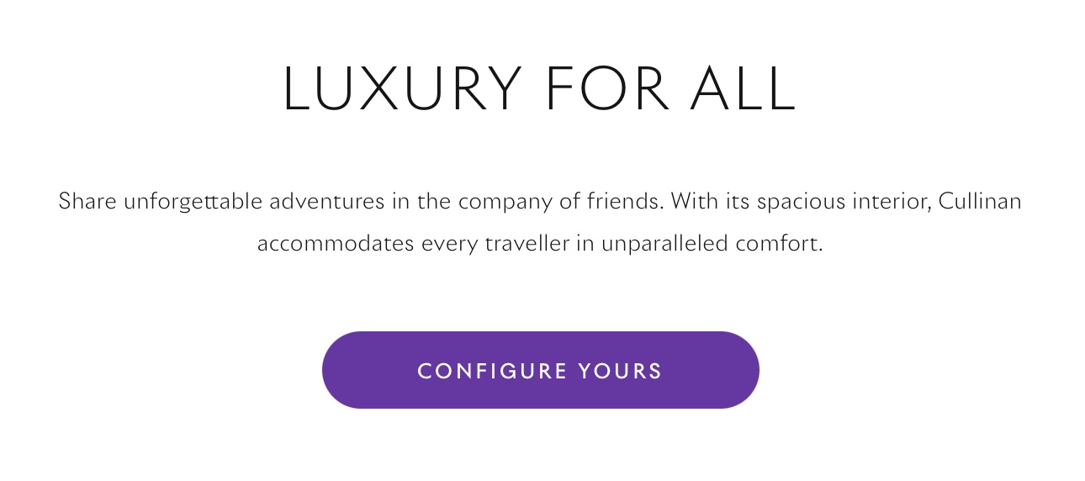Screen dimensions: 1085x481
Task: Click the Configure Yours button
Action: (x=540, y=370)
